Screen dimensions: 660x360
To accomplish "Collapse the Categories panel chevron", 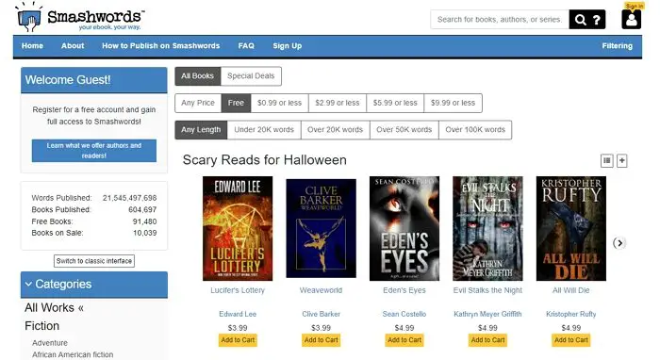I will (x=28, y=285).
